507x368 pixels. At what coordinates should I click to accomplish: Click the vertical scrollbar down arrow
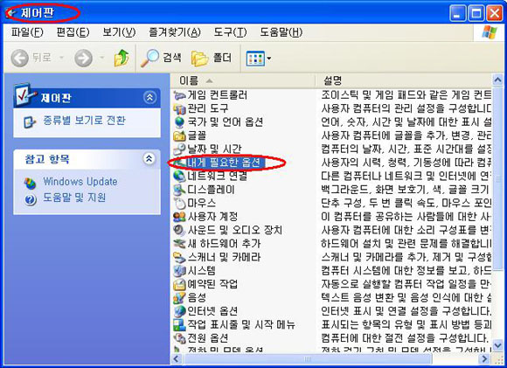coord(497,344)
